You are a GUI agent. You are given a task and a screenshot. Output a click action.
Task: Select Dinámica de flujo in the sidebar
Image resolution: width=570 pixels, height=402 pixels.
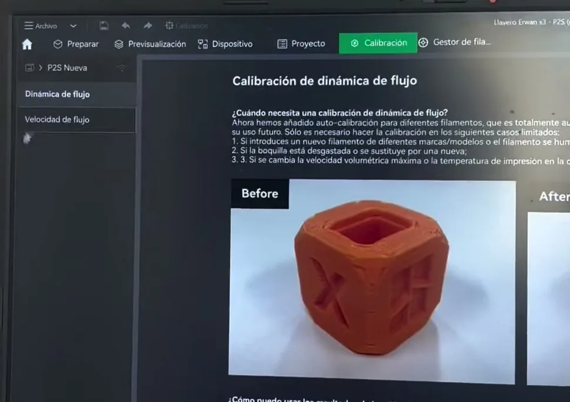point(78,94)
